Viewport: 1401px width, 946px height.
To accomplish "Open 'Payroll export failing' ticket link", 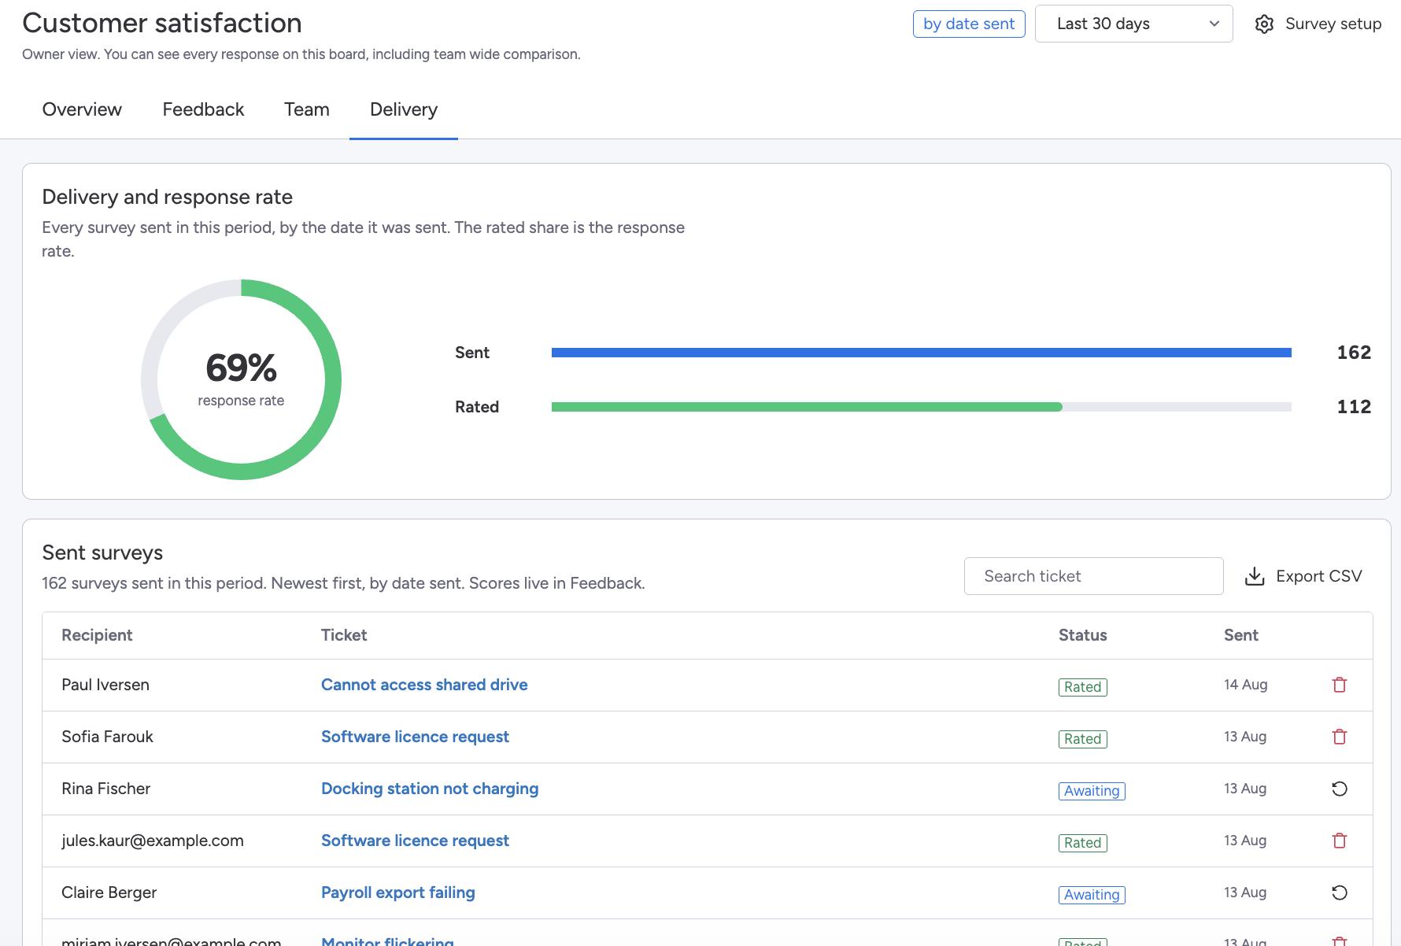I will (398, 892).
